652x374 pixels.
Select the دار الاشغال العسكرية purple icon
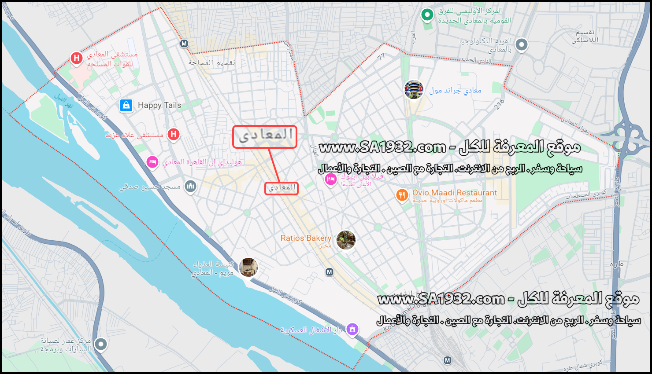coord(352,329)
